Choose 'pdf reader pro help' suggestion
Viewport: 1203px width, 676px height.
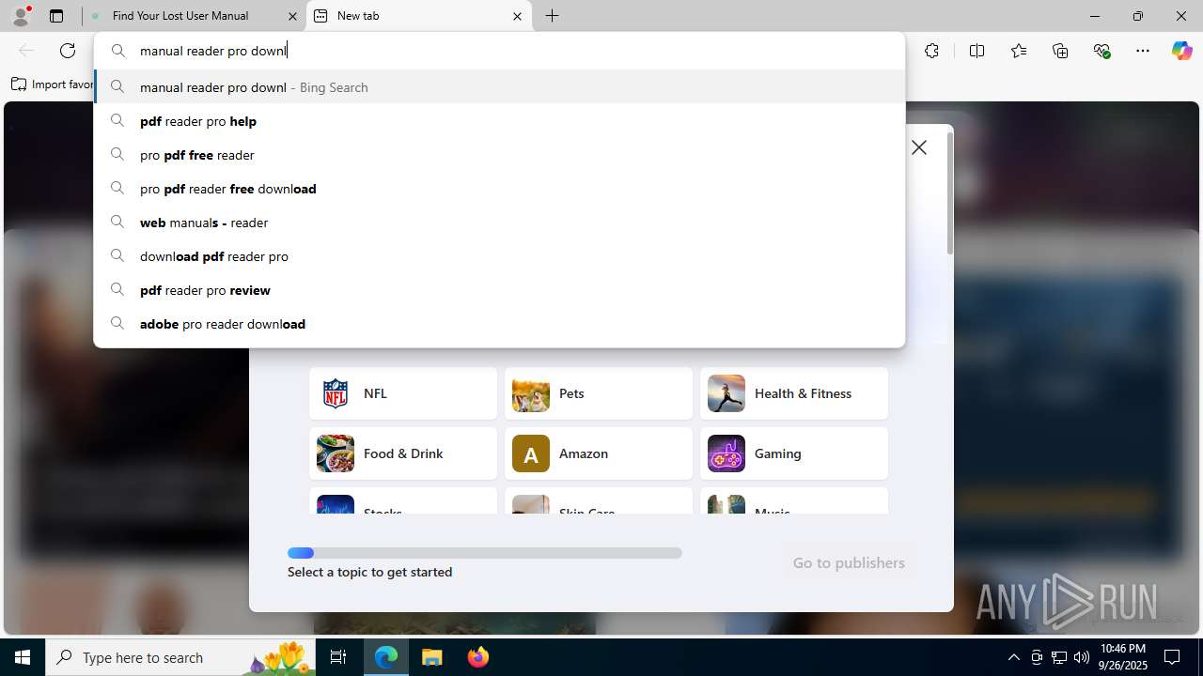[x=499, y=121]
